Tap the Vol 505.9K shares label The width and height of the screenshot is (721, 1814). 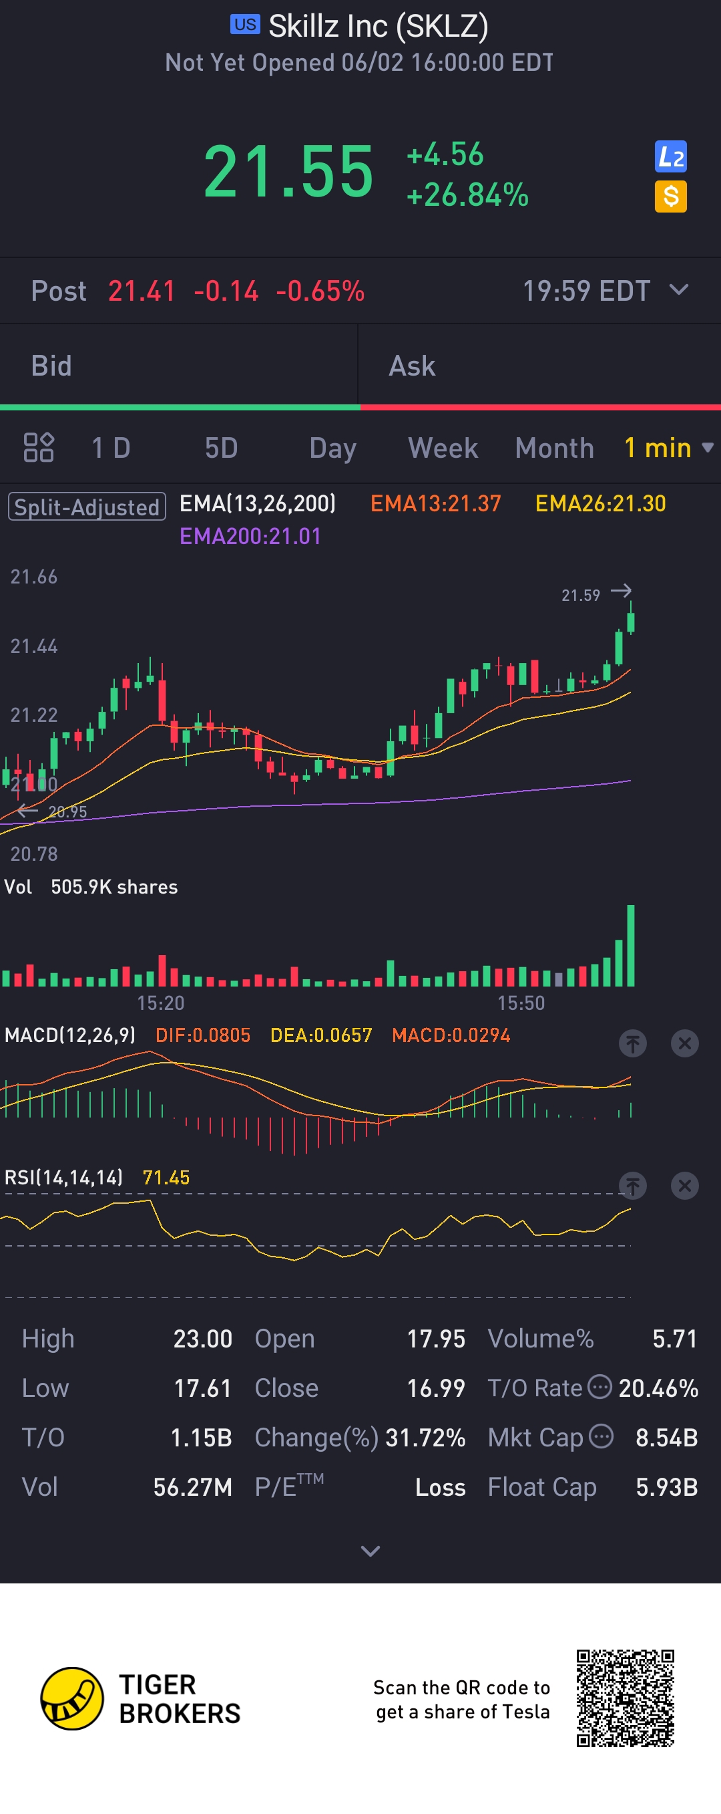[91, 888]
